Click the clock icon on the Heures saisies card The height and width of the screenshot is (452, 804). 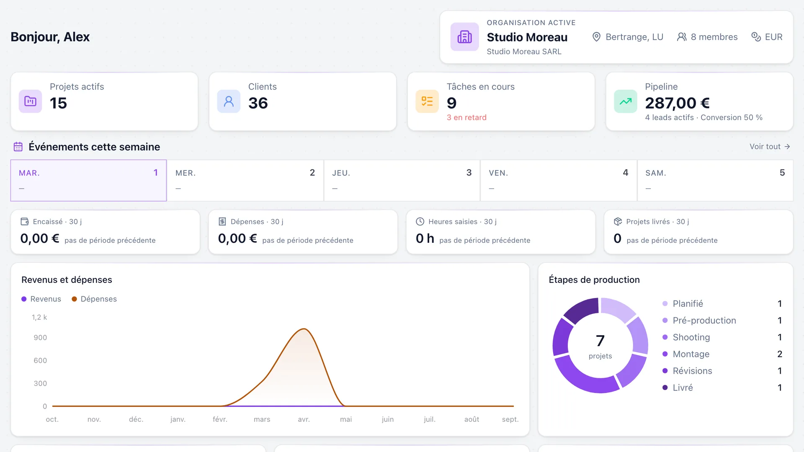(x=420, y=221)
